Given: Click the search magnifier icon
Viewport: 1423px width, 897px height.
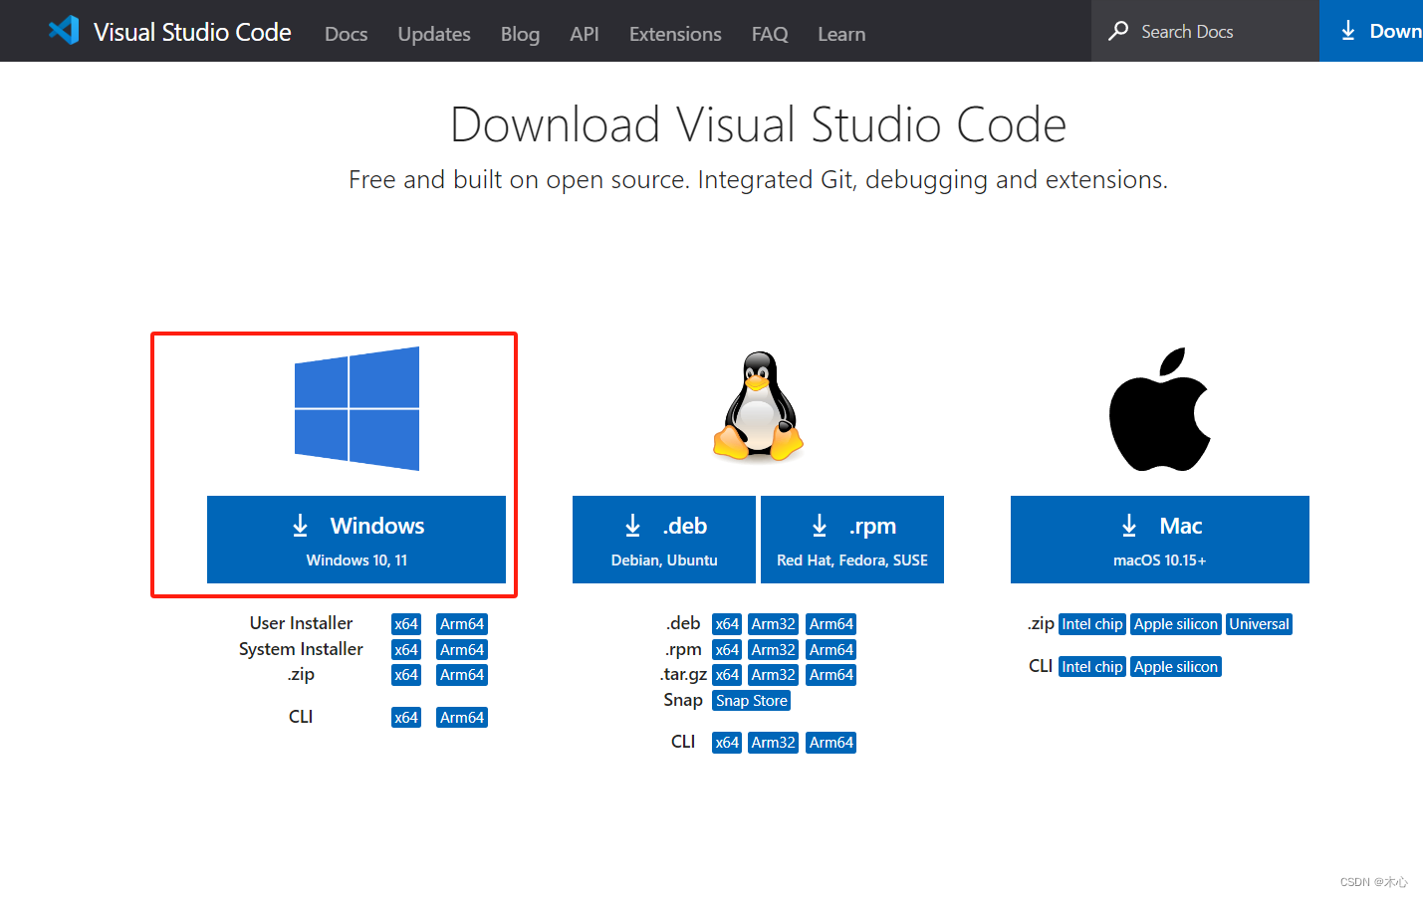Looking at the screenshot, I should point(1118,31).
